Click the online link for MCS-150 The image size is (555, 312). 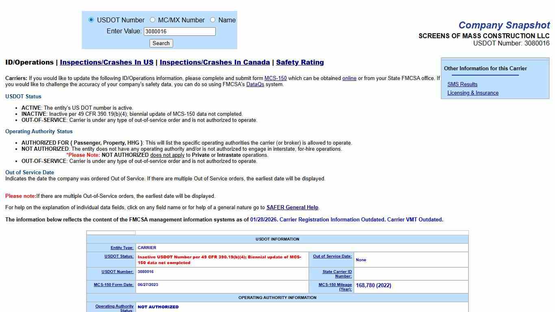pyautogui.click(x=349, y=78)
